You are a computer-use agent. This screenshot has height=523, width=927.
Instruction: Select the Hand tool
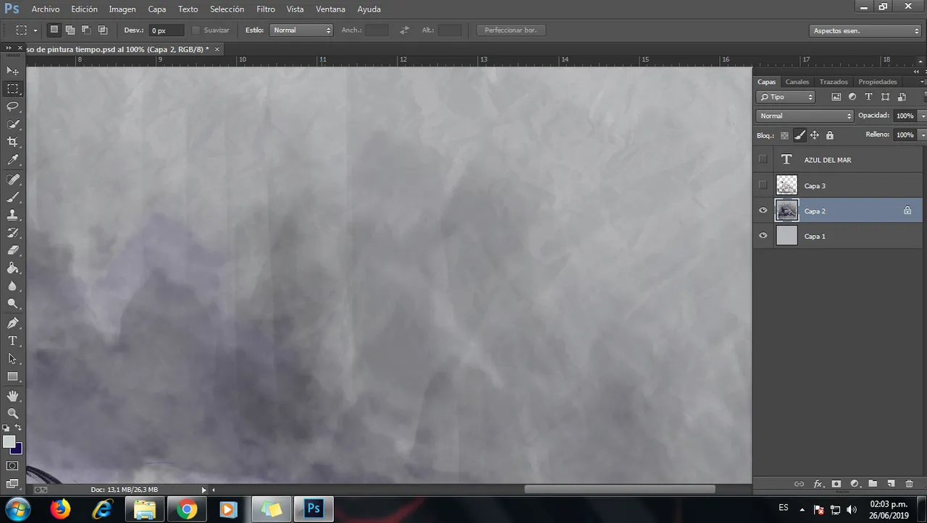pyautogui.click(x=12, y=396)
